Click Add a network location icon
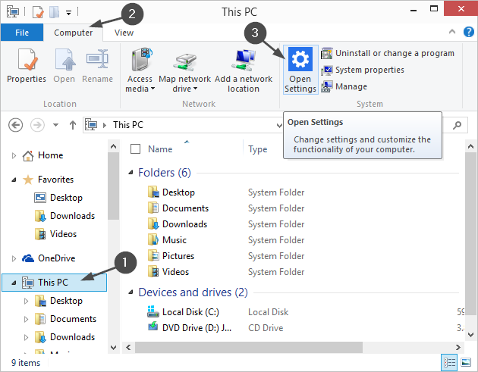 (244, 60)
